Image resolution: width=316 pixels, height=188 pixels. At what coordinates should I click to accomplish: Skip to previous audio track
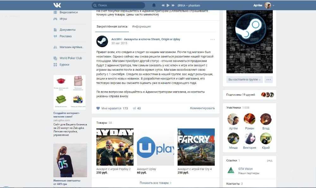[x=163, y=5]
